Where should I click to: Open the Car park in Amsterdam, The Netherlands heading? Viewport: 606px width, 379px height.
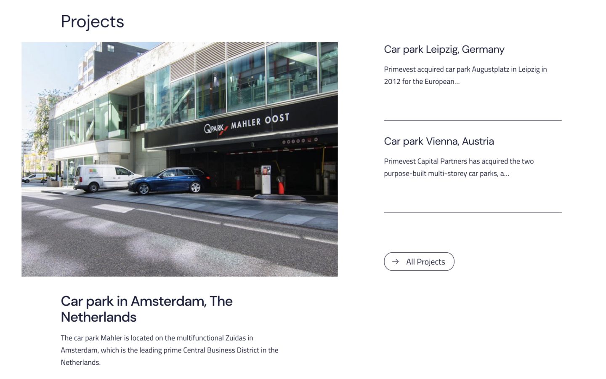[146, 309]
